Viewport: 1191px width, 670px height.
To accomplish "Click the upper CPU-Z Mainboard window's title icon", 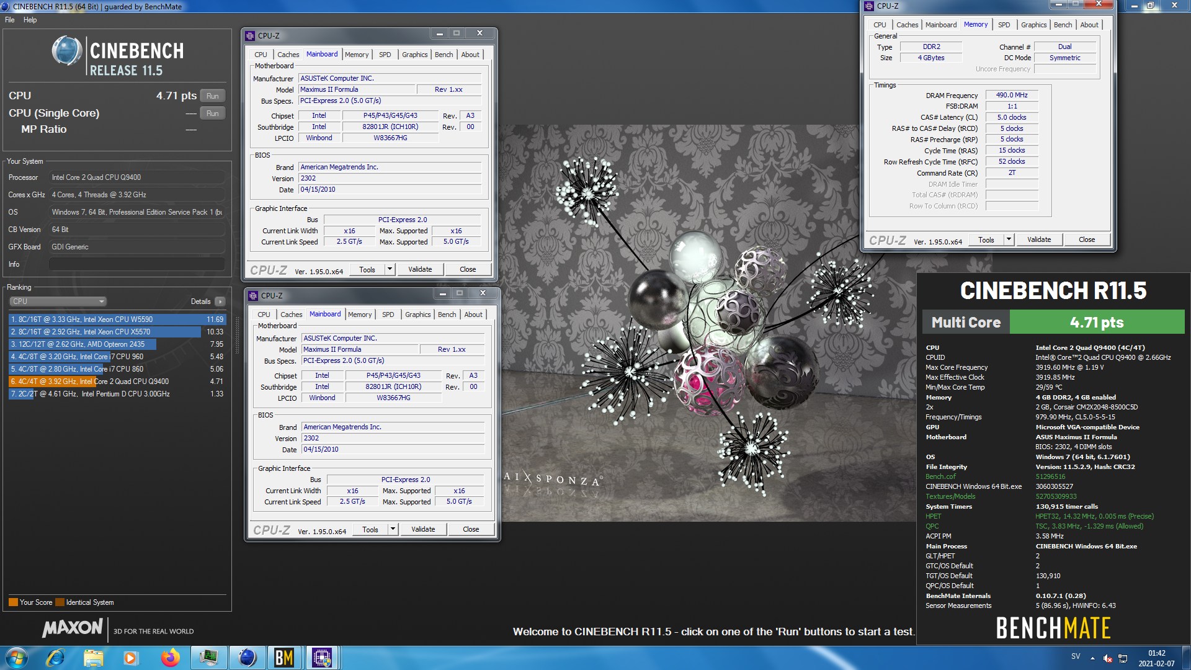I will click(x=250, y=36).
